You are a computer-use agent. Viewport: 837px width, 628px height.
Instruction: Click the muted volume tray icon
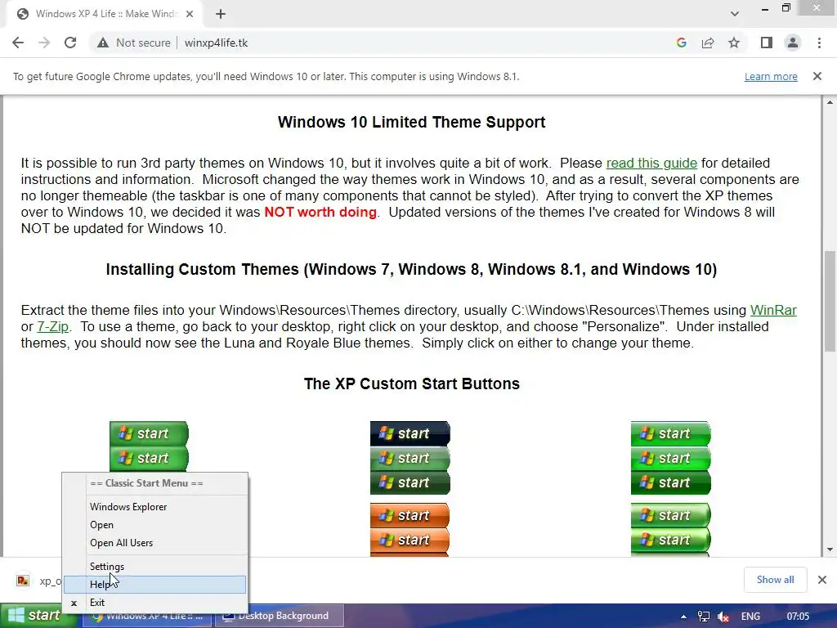pyautogui.click(x=723, y=617)
